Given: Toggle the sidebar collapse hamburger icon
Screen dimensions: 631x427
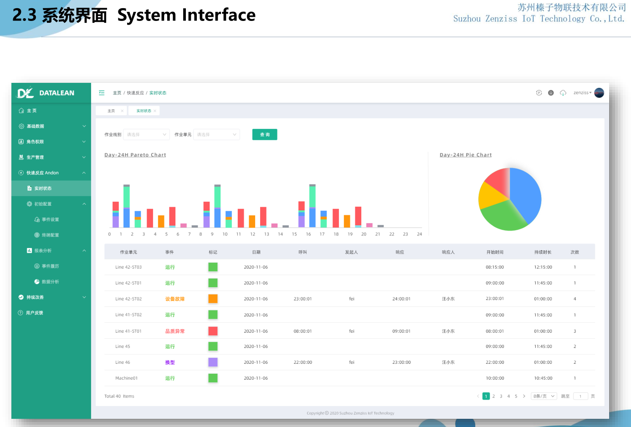Looking at the screenshot, I should (102, 93).
